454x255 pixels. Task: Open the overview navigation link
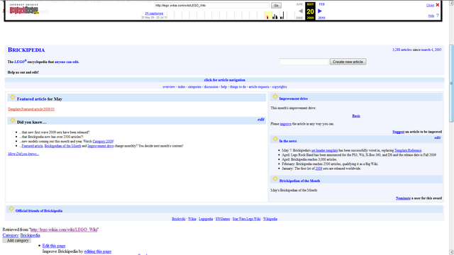pos(169,86)
